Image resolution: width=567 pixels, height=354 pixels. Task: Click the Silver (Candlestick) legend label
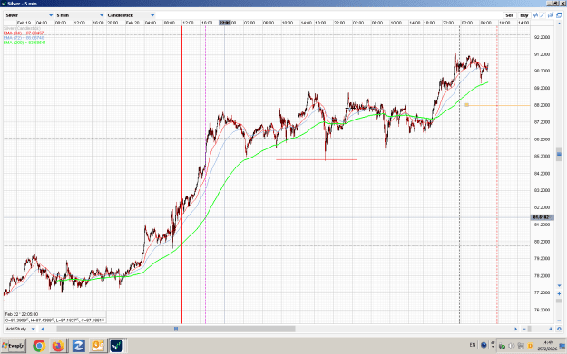click(x=22, y=28)
